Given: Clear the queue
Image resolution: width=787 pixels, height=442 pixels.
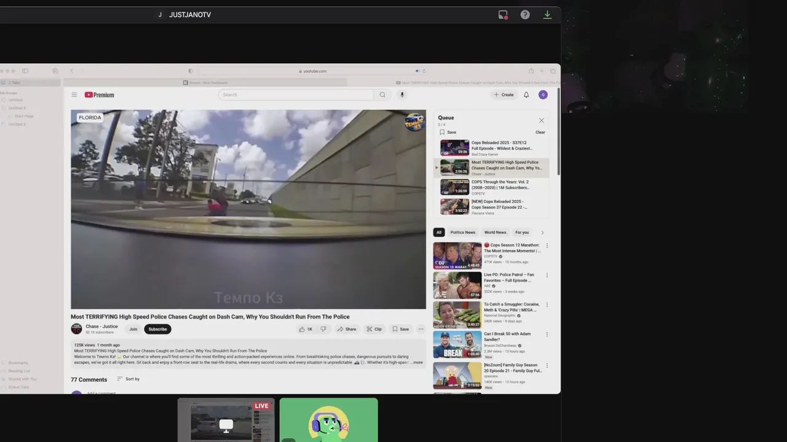Looking at the screenshot, I should tap(540, 132).
